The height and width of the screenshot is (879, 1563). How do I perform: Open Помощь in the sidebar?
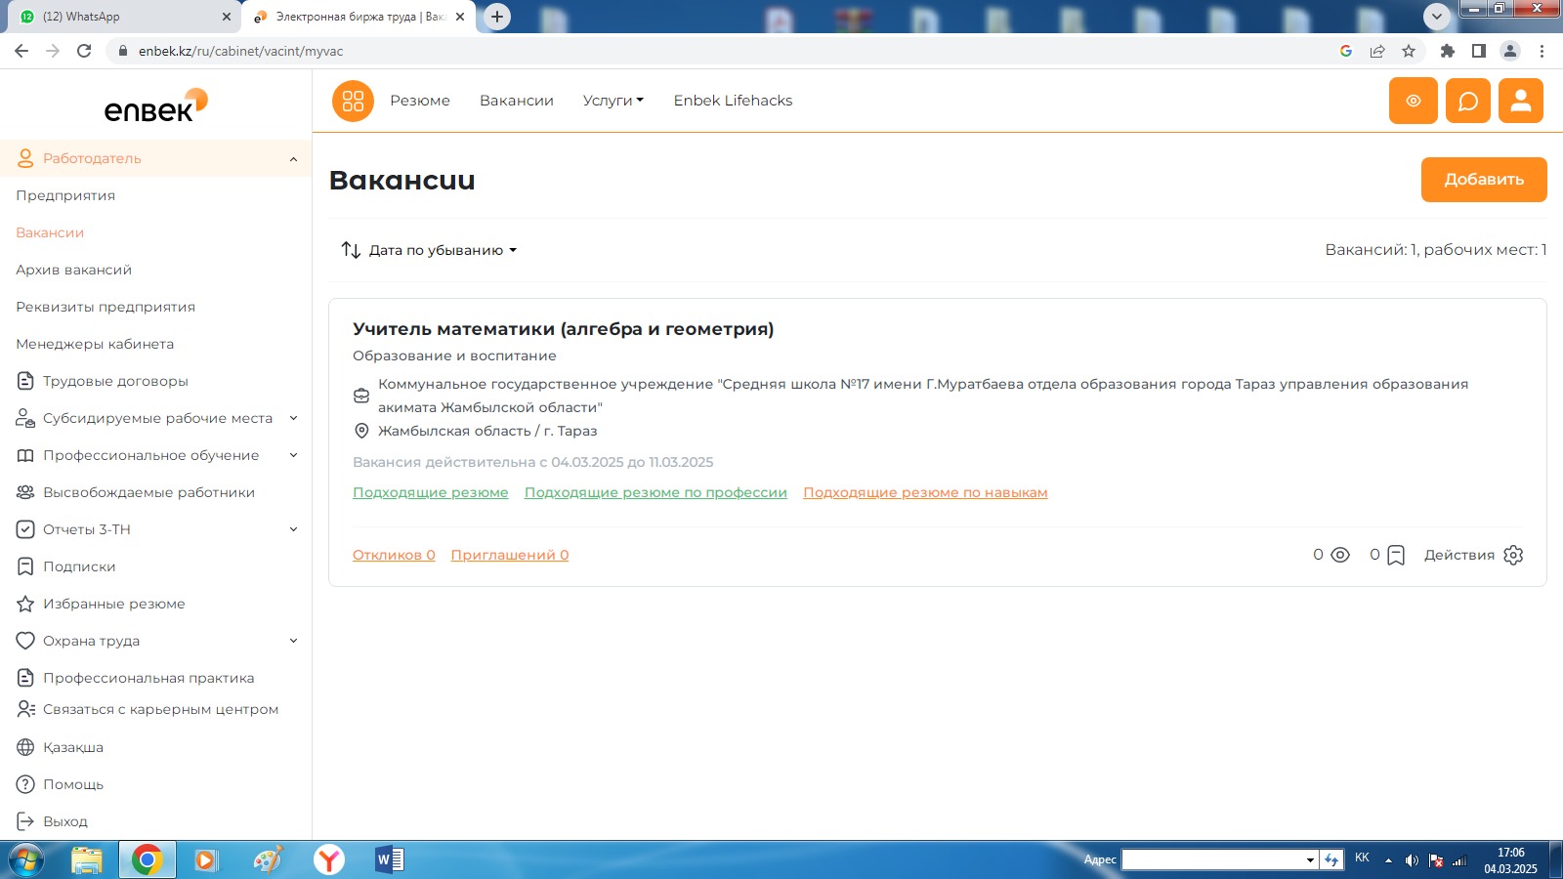pyautogui.click(x=73, y=784)
